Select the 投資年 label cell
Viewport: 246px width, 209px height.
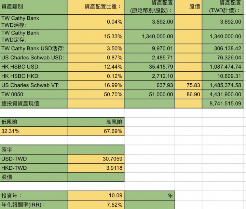(34, 196)
